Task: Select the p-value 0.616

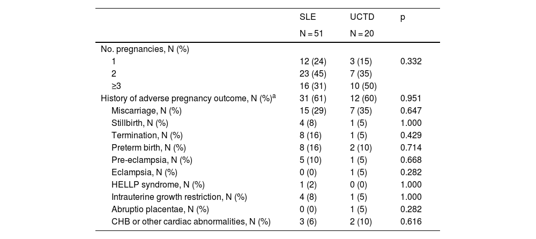Action: [411, 221]
